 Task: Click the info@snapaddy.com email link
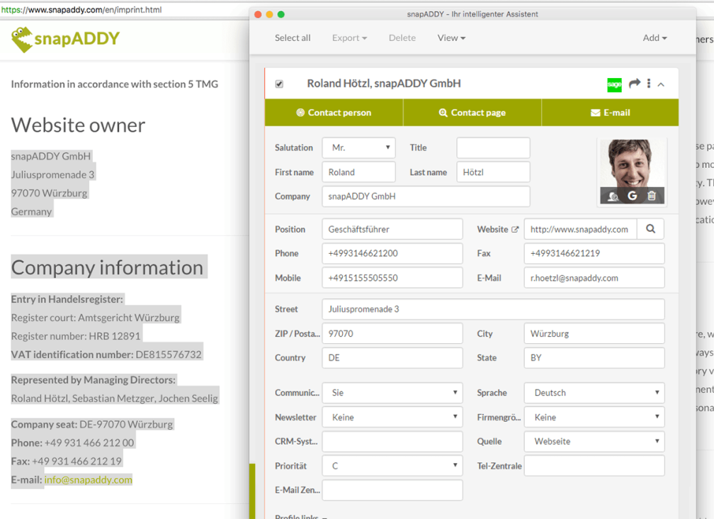(x=89, y=479)
